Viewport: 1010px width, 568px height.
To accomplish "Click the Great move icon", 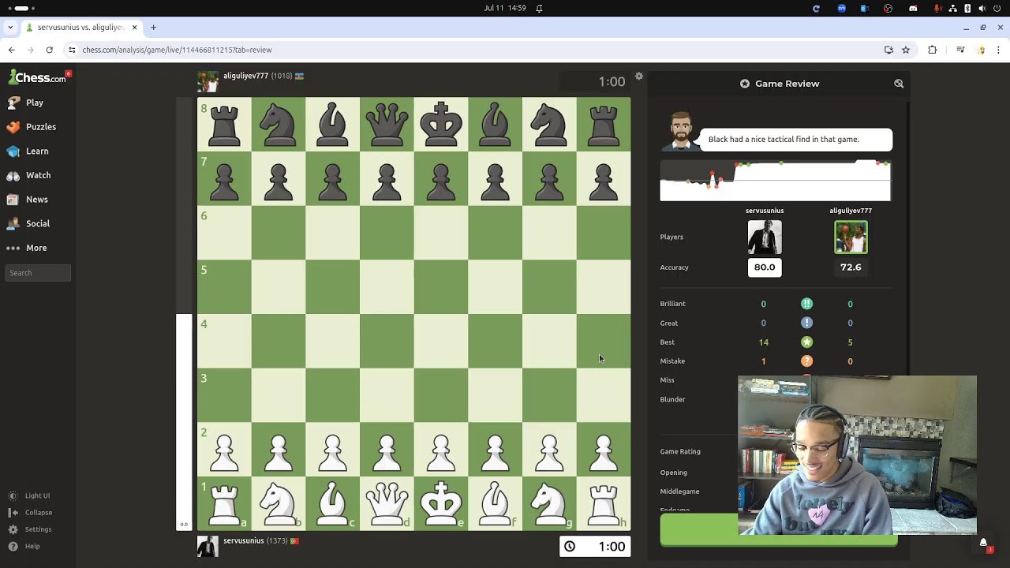I will [806, 323].
